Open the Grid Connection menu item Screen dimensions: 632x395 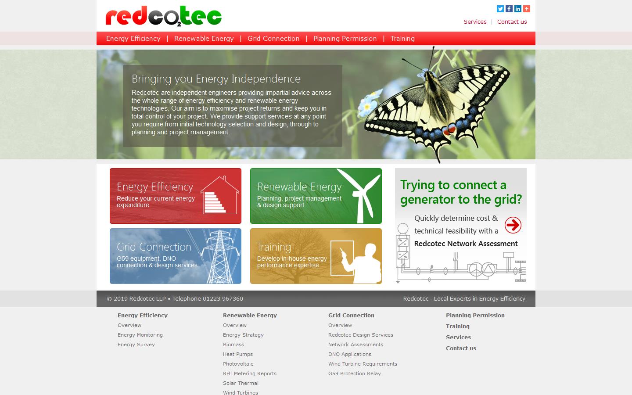pyautogui.click(x=273, y=39)
